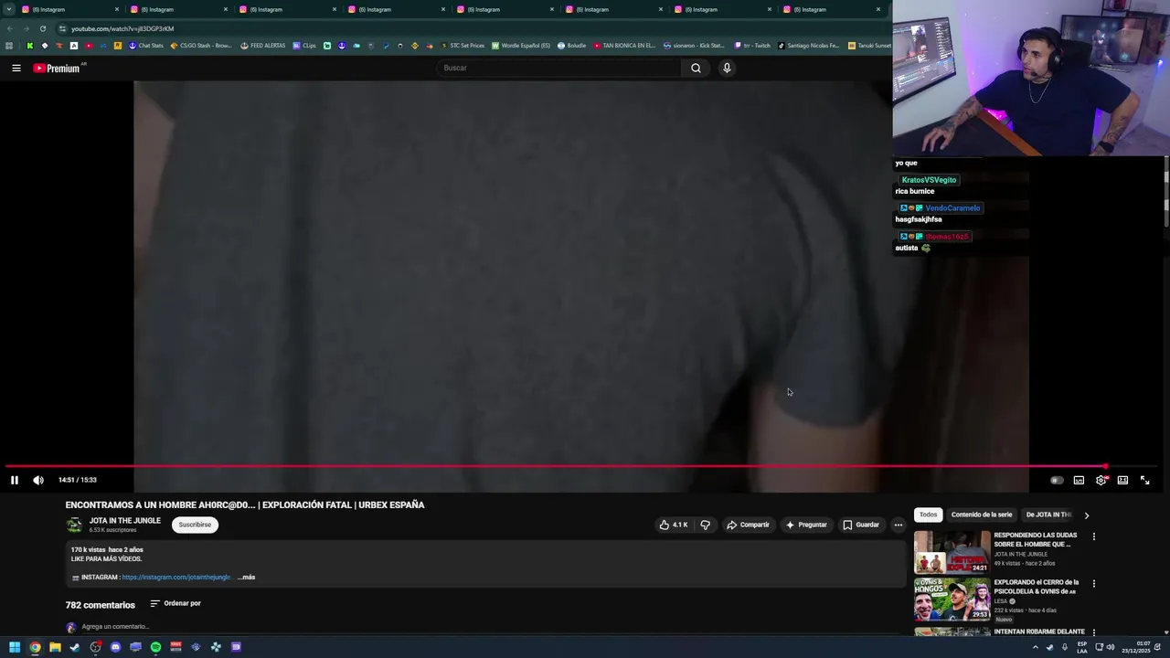Subscribe with the Suscribirse button
This screenshot has width=1170, height=658.
click(x=195, y=525)
